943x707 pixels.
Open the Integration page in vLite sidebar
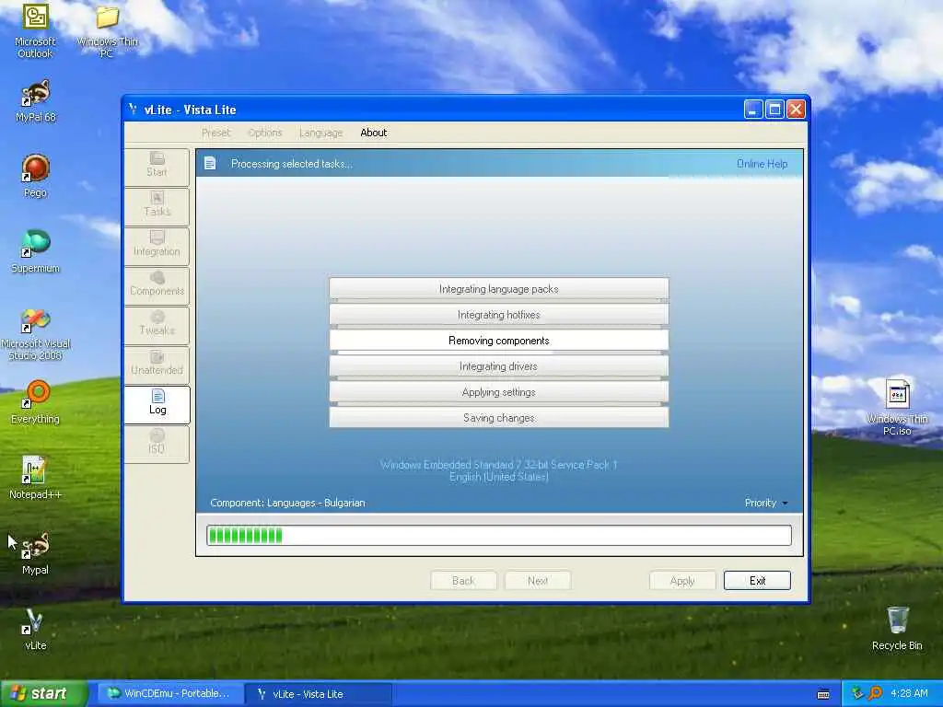(x=157, y=245)
